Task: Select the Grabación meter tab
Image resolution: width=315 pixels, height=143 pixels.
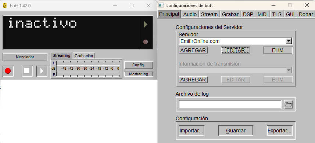Action: coord(84,56)
